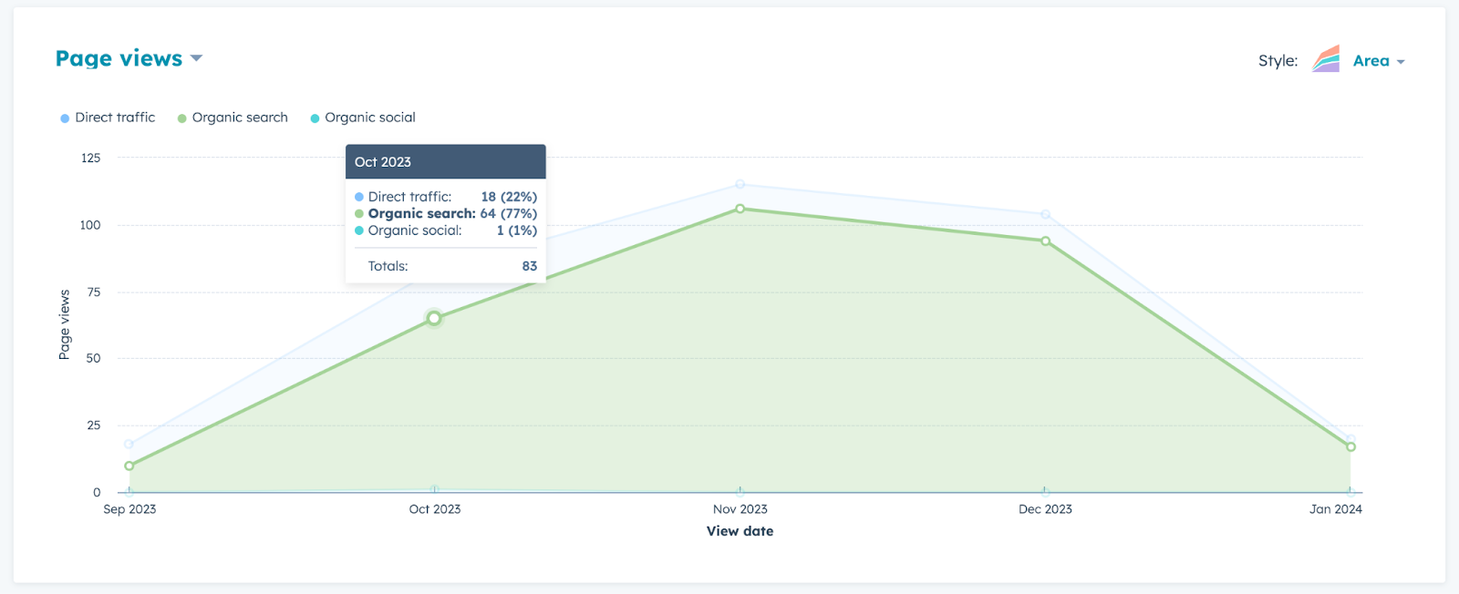1459x594 pixels.
Task: Click the teal Organic social legend dot
Action: pyautogui.click(x=315, y=117)
